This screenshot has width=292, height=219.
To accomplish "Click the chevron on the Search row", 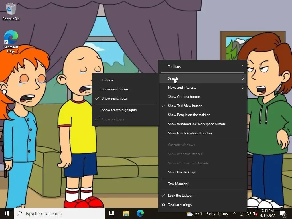I will [243, 78].
